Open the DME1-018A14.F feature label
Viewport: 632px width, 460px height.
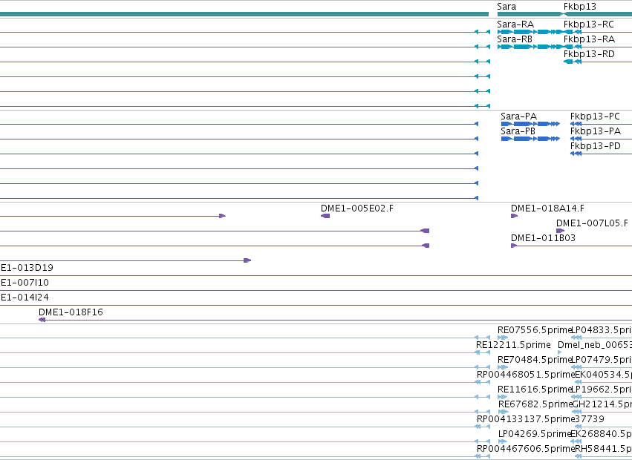point(547,208)
